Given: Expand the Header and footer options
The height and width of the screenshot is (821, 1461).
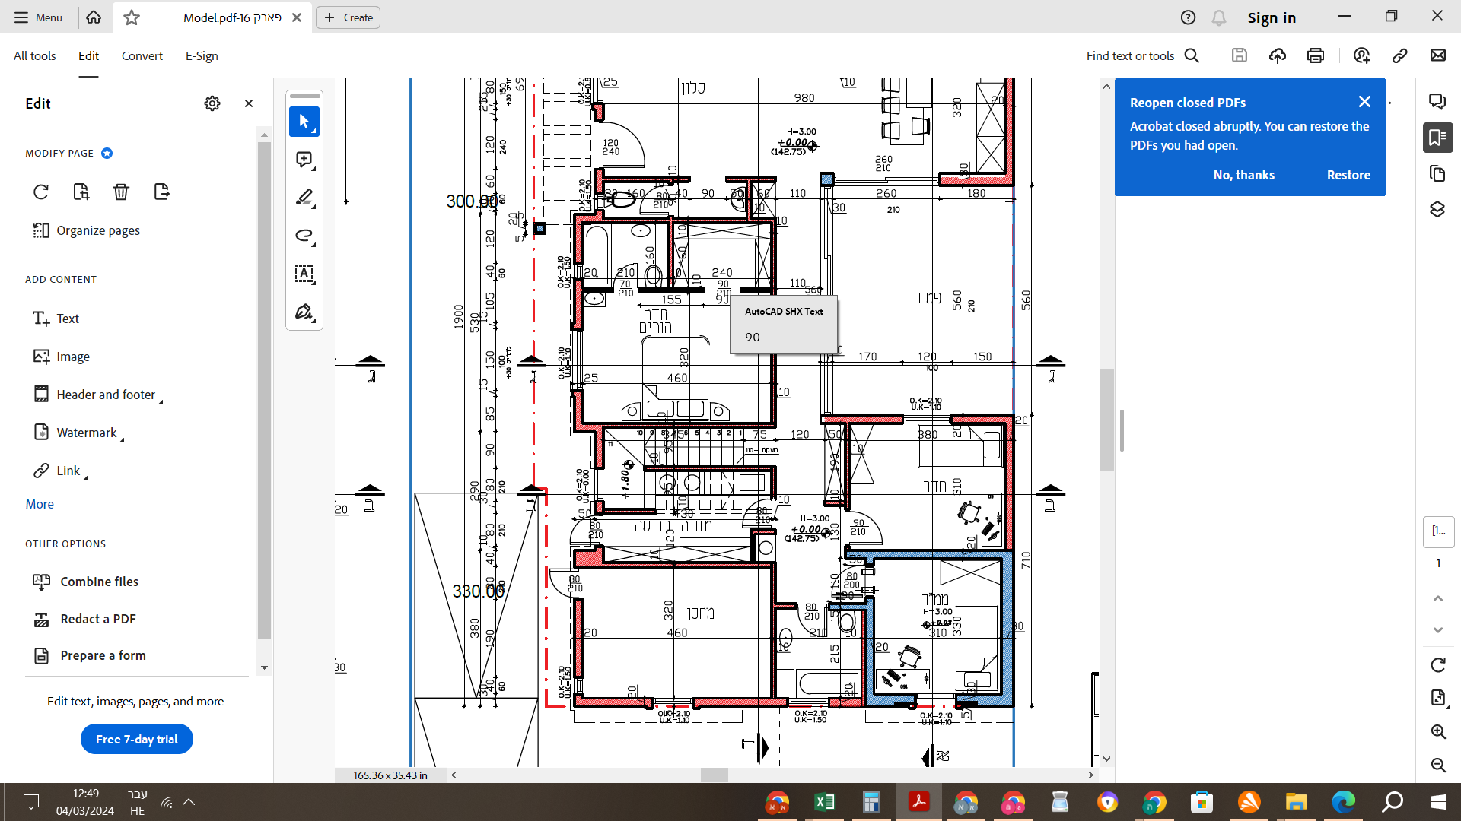Looking at the screenshot, I should pyautogui.click(x=106, y=395).
